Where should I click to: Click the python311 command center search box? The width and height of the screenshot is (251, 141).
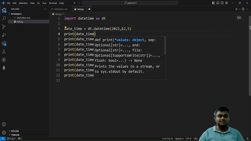pos(130,3)
